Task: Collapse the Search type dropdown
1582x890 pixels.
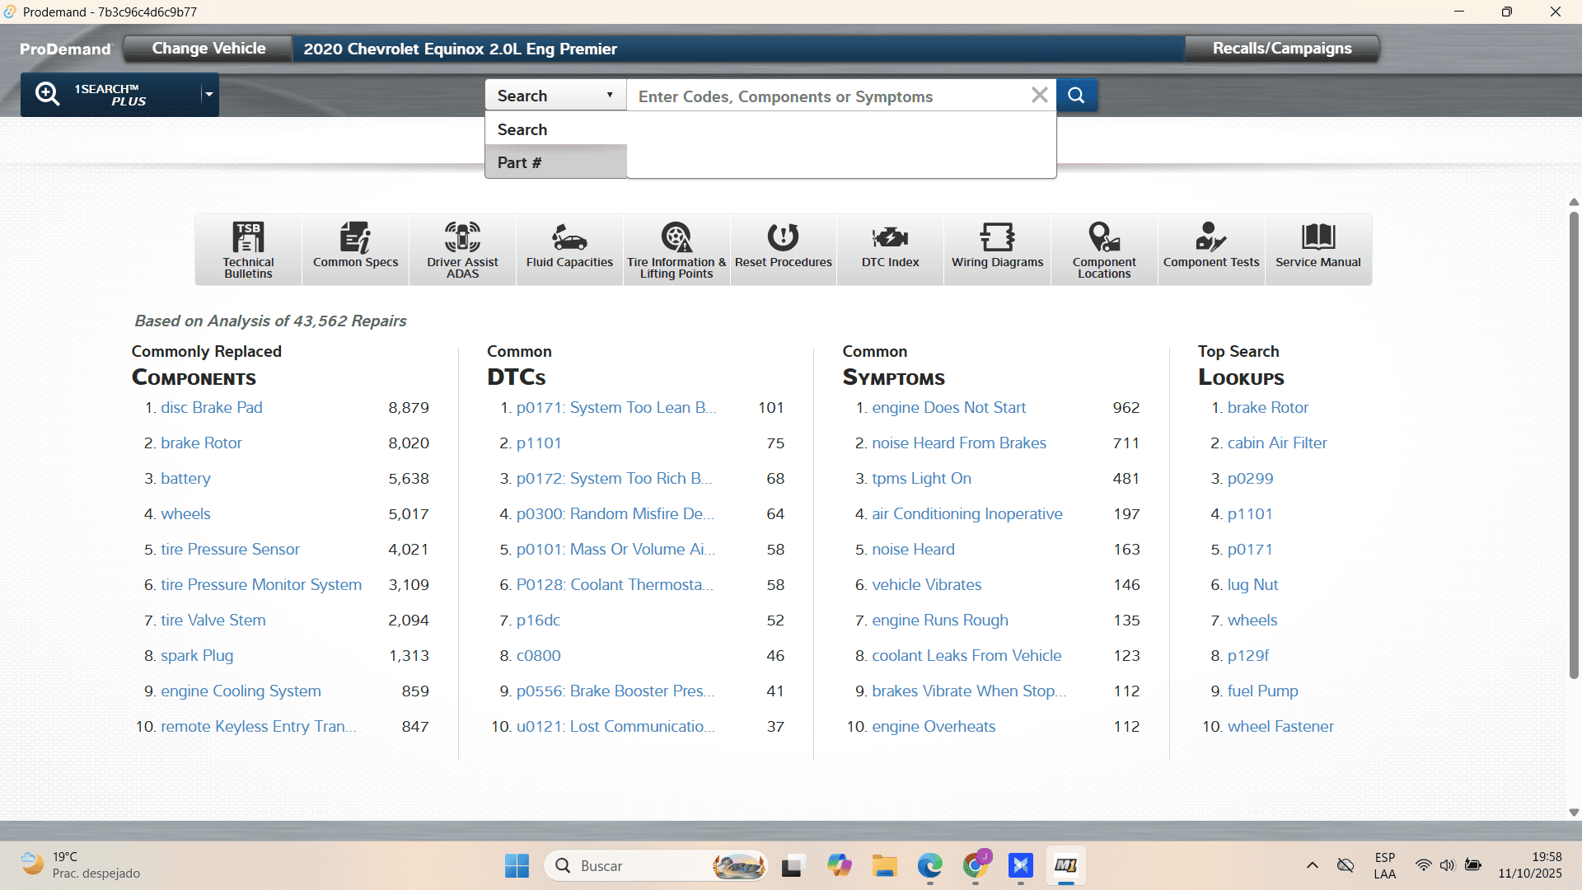Action: point(555,96)
